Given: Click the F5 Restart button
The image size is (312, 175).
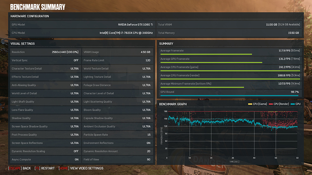Looking at the screenshot, I should (x=45, y=168).
